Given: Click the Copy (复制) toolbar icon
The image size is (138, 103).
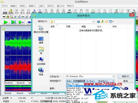Looking at the screenshot, I should tap(40, 11).
